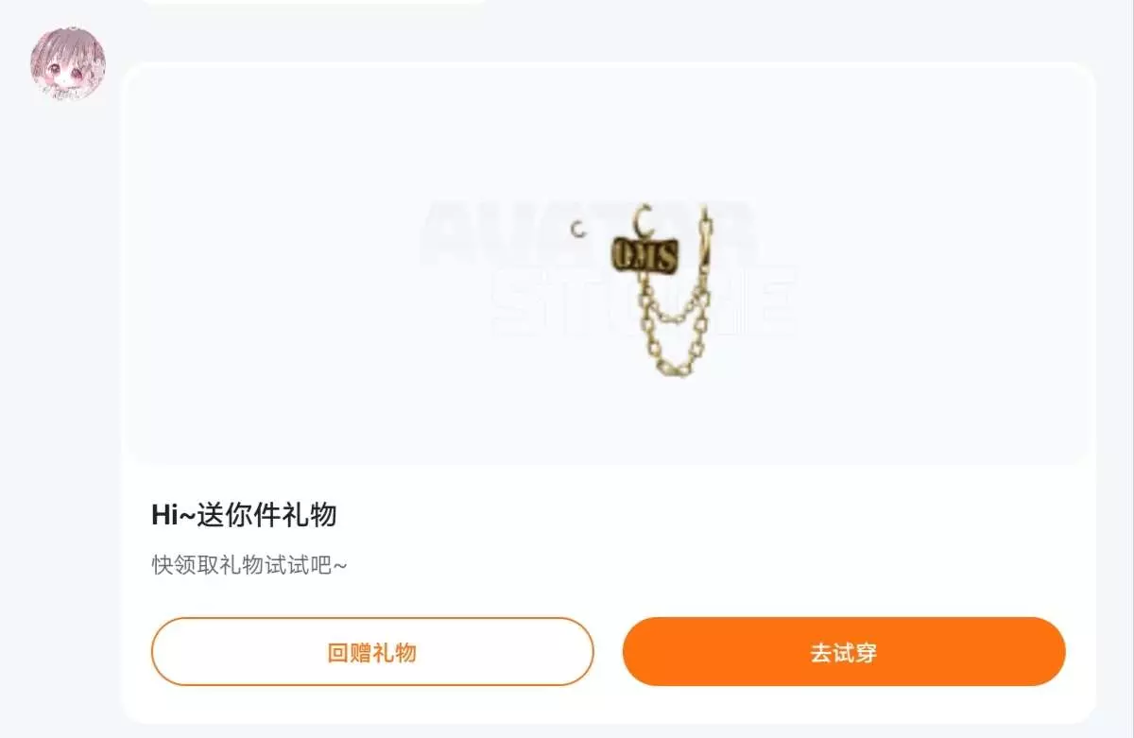Tap the 回赠礼物 button
The height and width of the screenshot is (738, 1134).
[x=372, y=652]
